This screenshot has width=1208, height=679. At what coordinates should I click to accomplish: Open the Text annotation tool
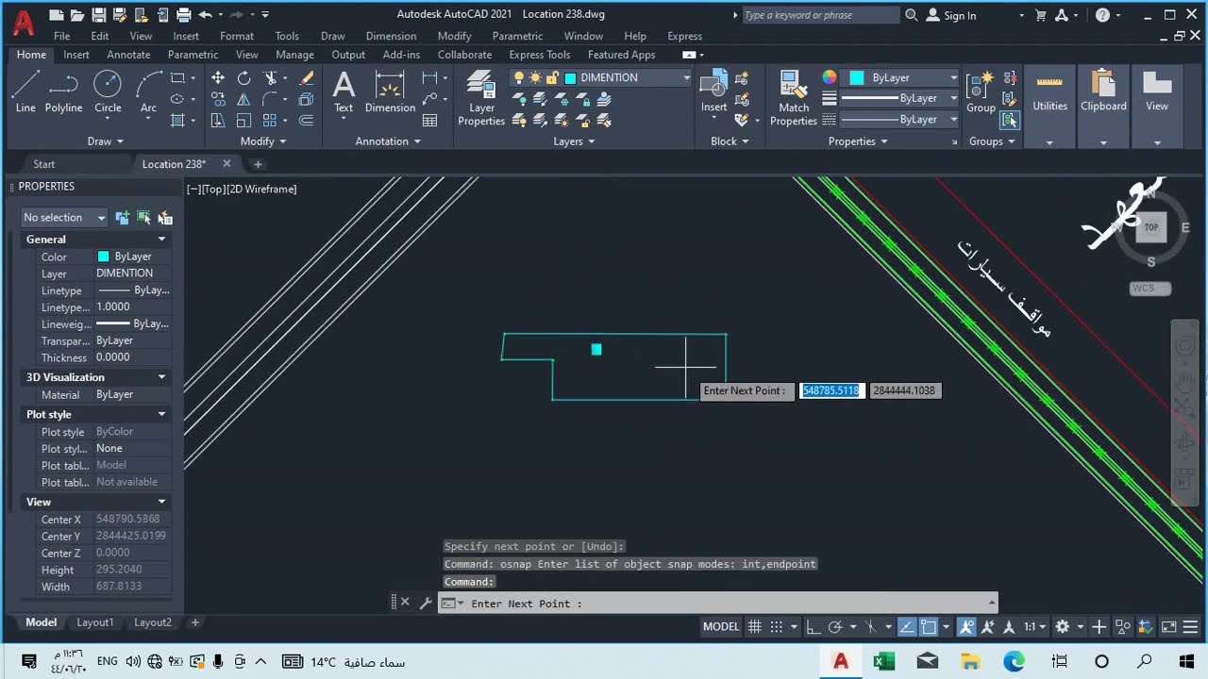click(344, 91)
